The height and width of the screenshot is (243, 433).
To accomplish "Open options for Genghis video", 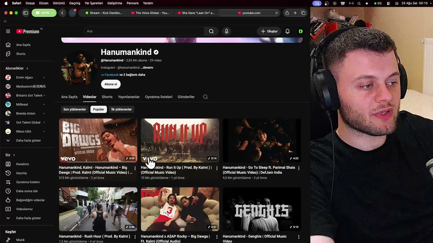I will [299, 237].
